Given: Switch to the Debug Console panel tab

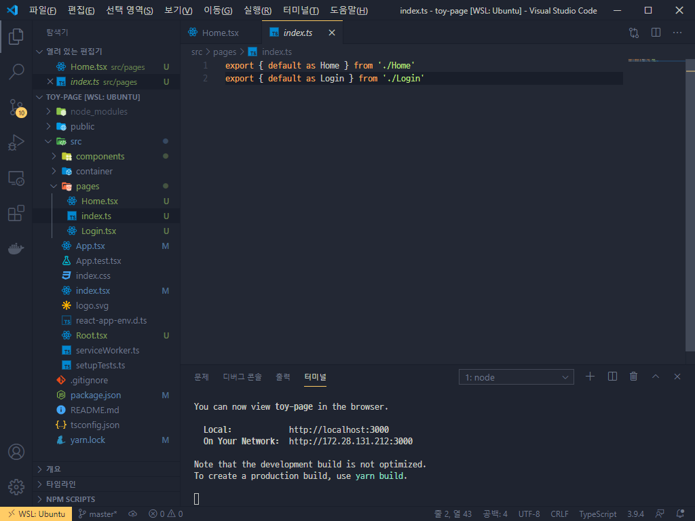Looking at the screenshot, I should (242, 377).
